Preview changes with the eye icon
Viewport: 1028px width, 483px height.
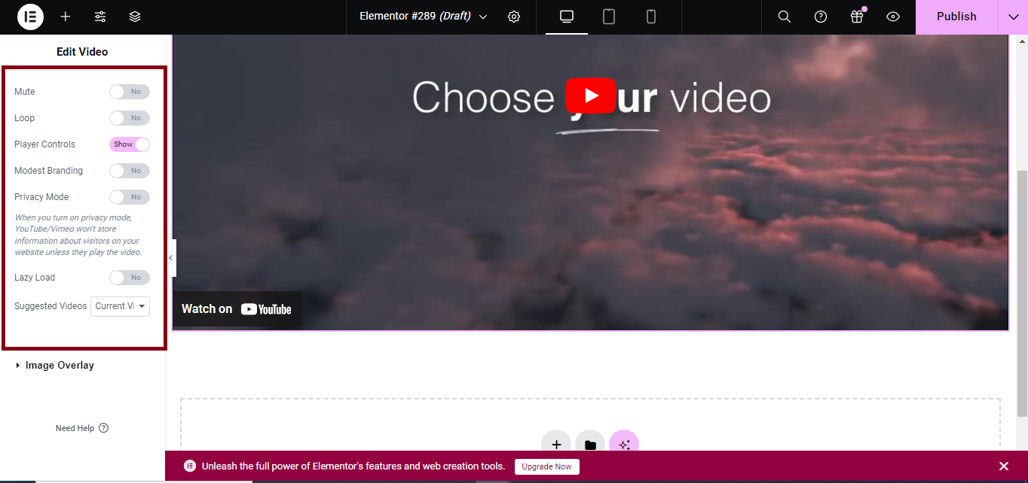[x=893, y=17]
